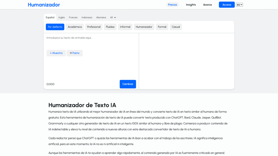
Task: Choose the Profesional mode
Action: tap(94, 27)
